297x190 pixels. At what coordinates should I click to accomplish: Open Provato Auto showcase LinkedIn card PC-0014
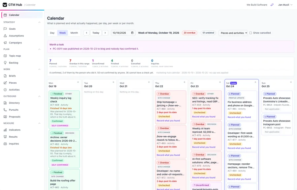point(277,101)
